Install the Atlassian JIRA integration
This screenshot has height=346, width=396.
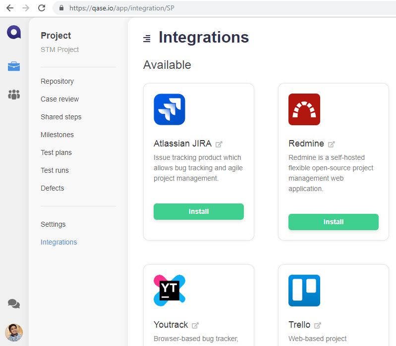pos(199,211)
